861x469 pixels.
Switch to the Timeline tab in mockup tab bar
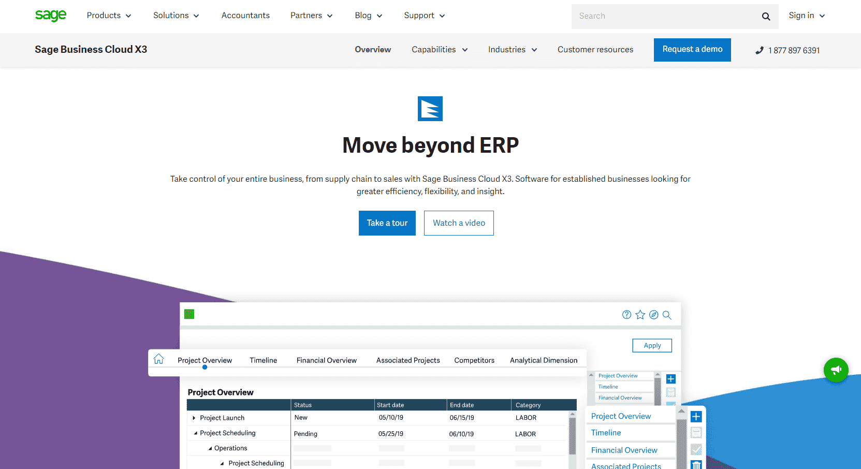tap(263, 360)
